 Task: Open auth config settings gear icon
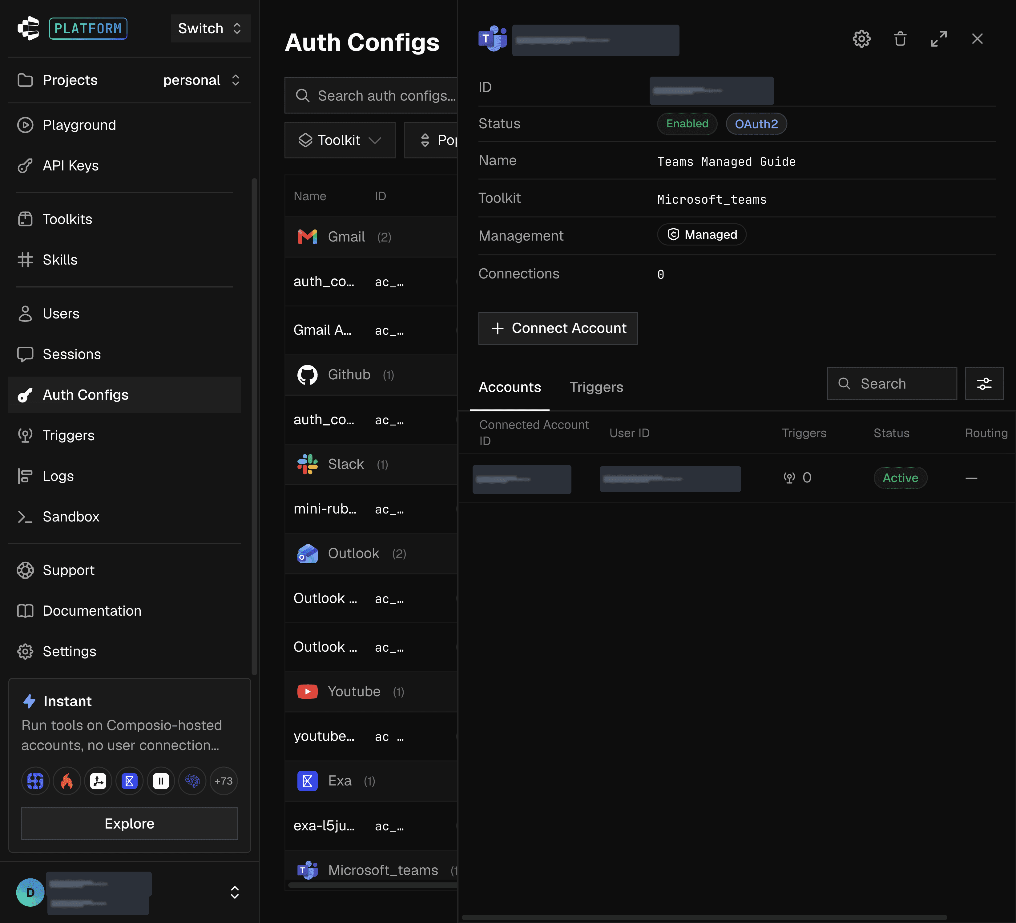tap(861, 39)
